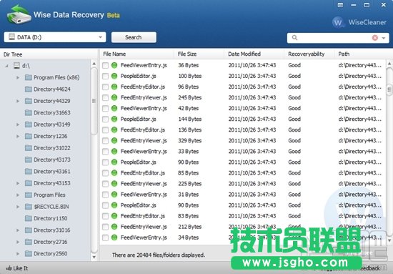The height and width of the screenshot is (274, 393).
Task: Click the file list scroll up arrow
Action: (x=389, y=63)
